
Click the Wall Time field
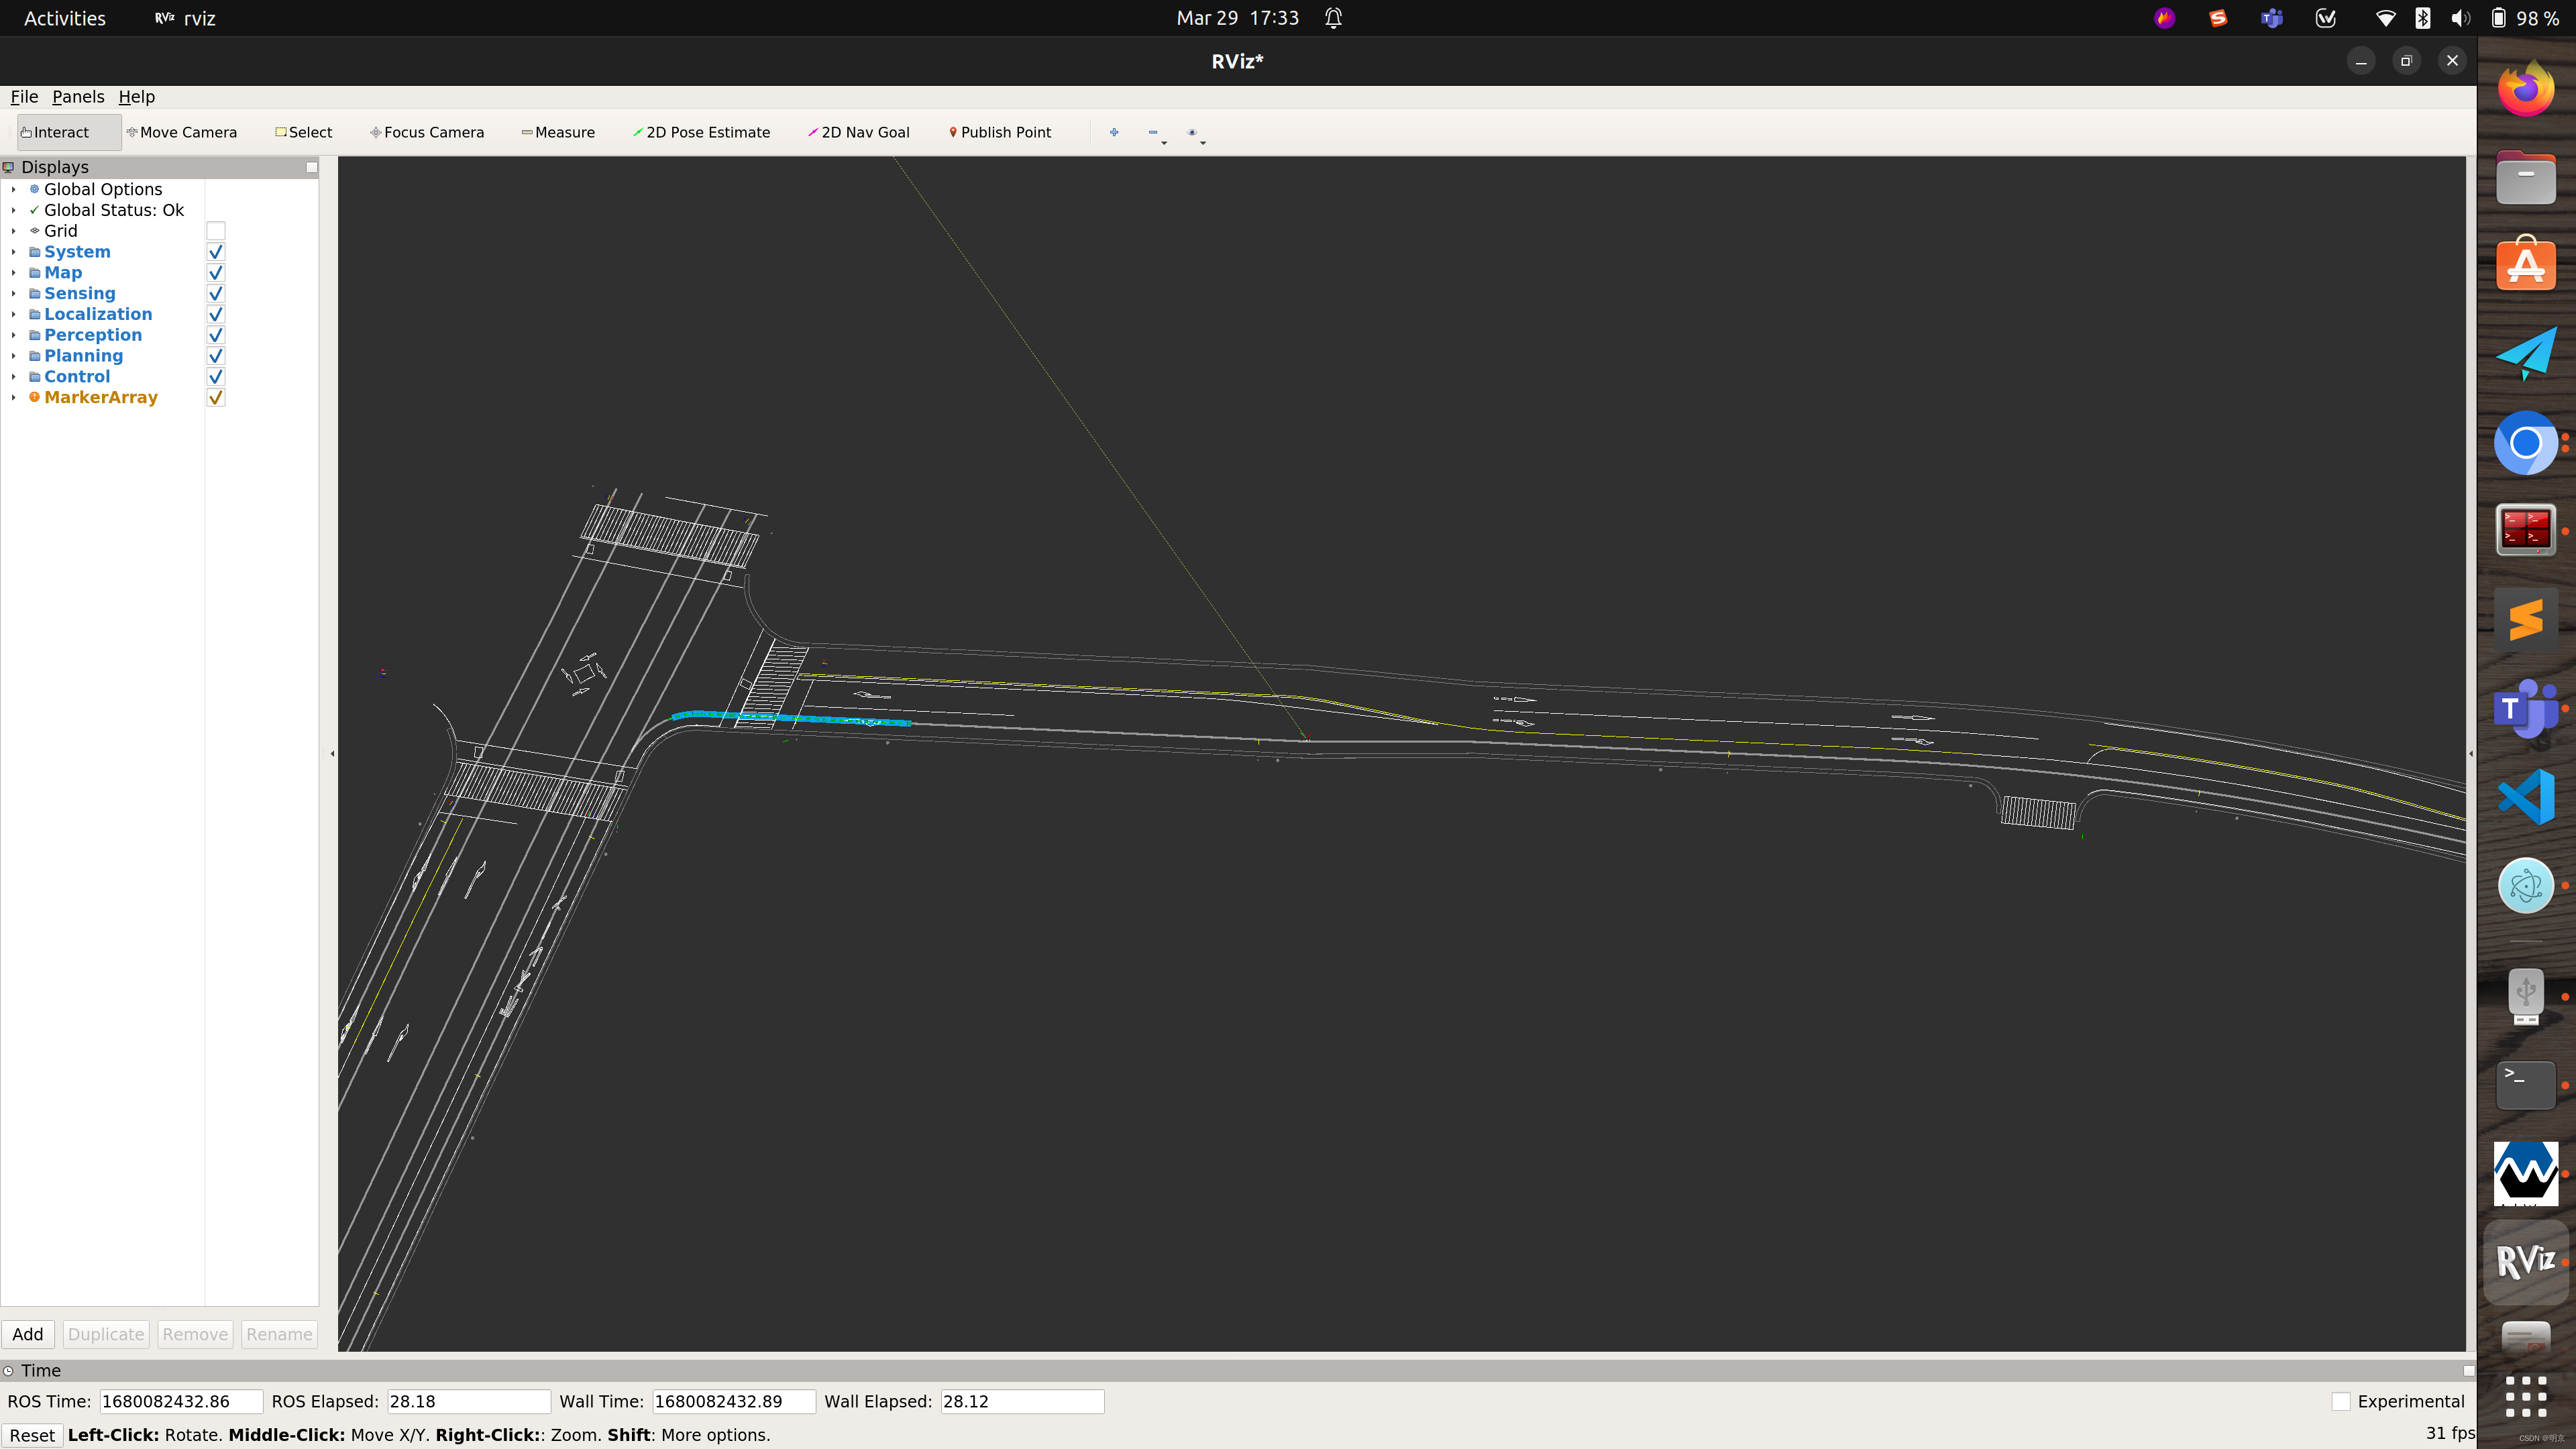tap(734, 1402)
